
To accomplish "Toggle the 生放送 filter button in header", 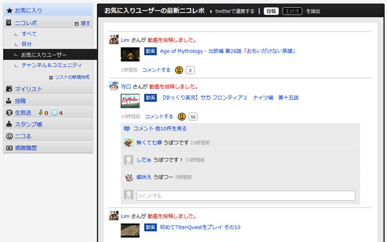I will point(292,11).
